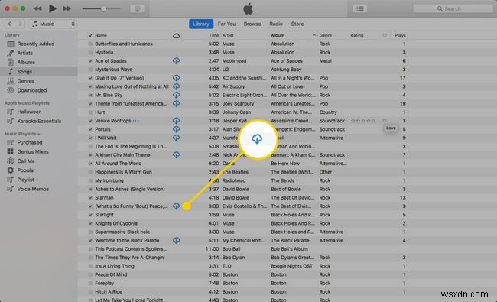This screenshot has width=497, height=302.
Task: Toggle the checkbox for Supermassive Black hole
Action: coord(91,232)
